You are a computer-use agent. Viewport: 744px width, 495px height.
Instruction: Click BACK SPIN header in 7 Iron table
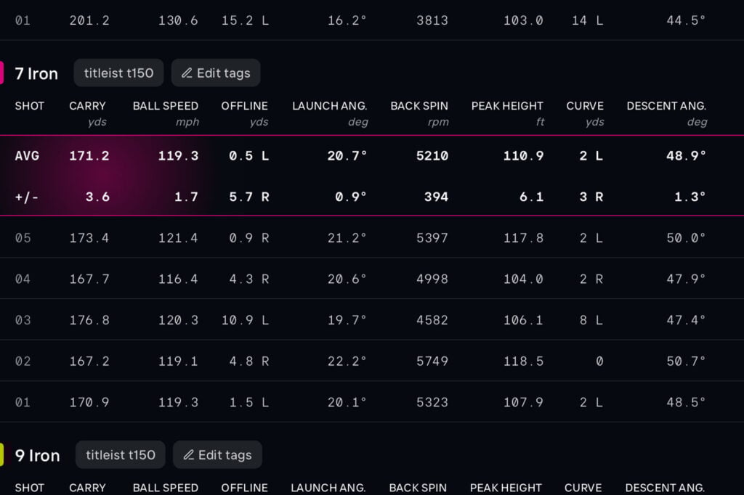[419, 106]
